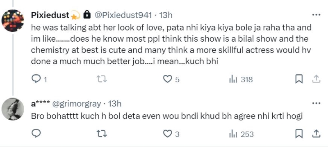Open Pixiedust's profile picture

(x=13, y=20)
